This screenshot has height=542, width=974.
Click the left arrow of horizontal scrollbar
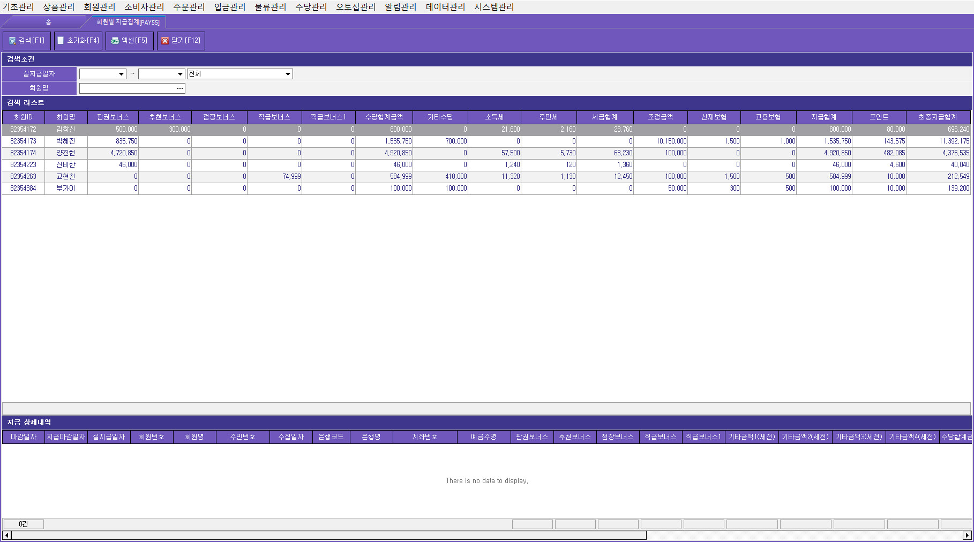6,535
